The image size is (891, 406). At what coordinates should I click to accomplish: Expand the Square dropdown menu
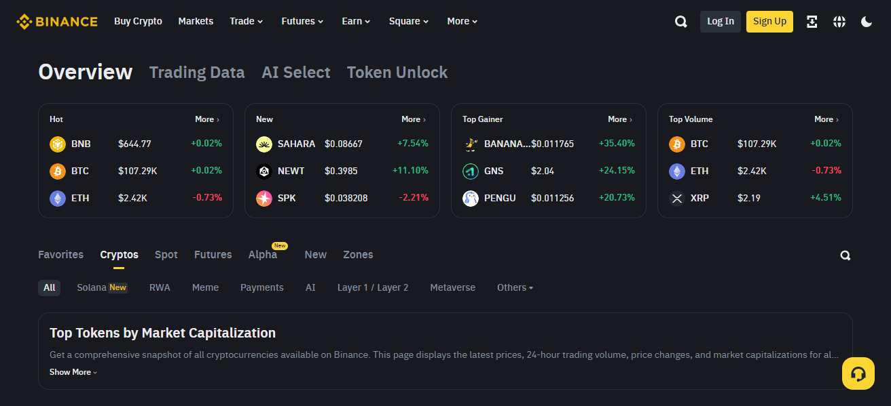pyautogui.click(x=409, y=22)
